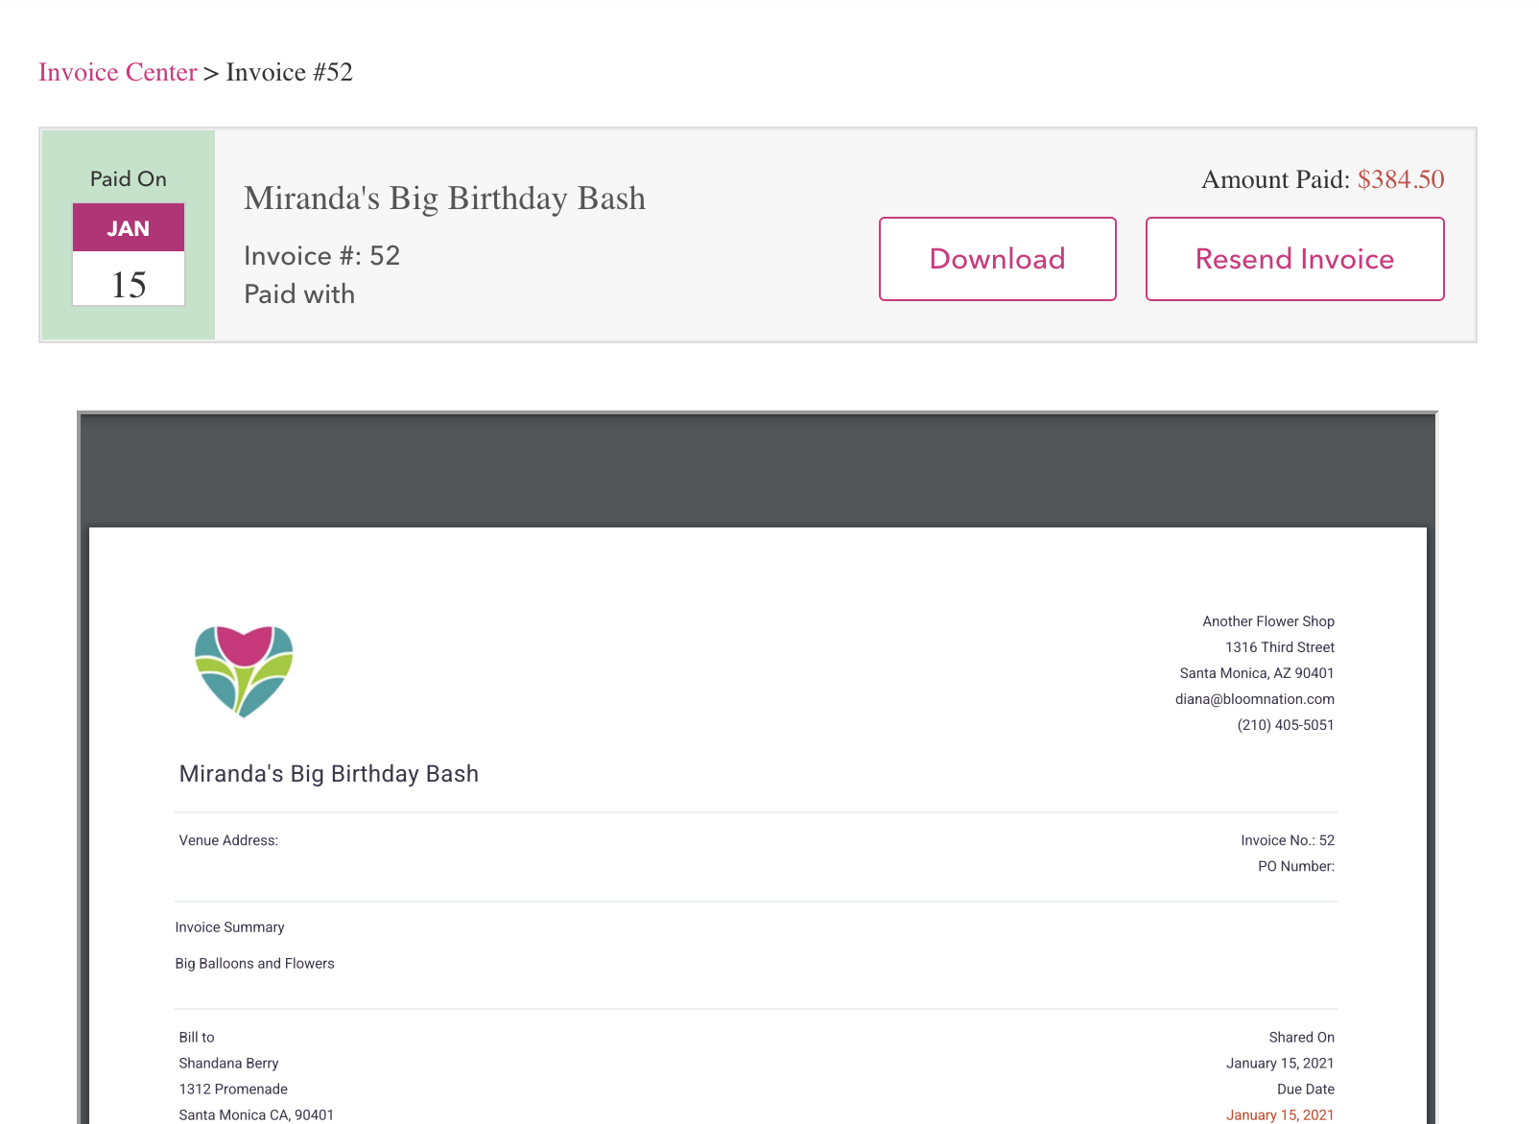
Task: Click the Santa Monica, AZ 90401 line
Action: (1257, 673)
